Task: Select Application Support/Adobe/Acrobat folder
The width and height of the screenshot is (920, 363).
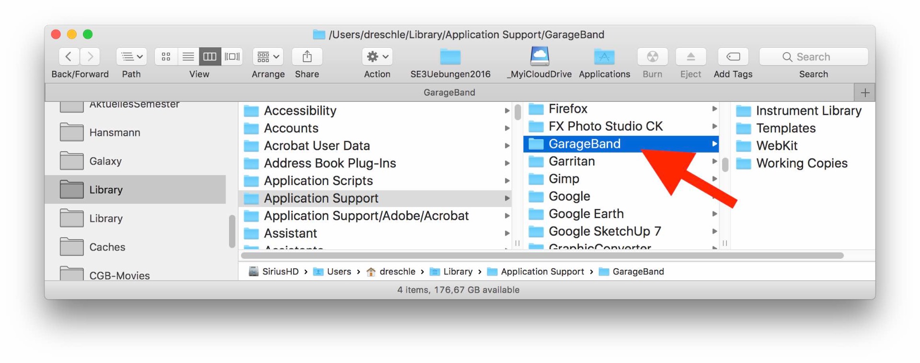Action: click(375, 216)
